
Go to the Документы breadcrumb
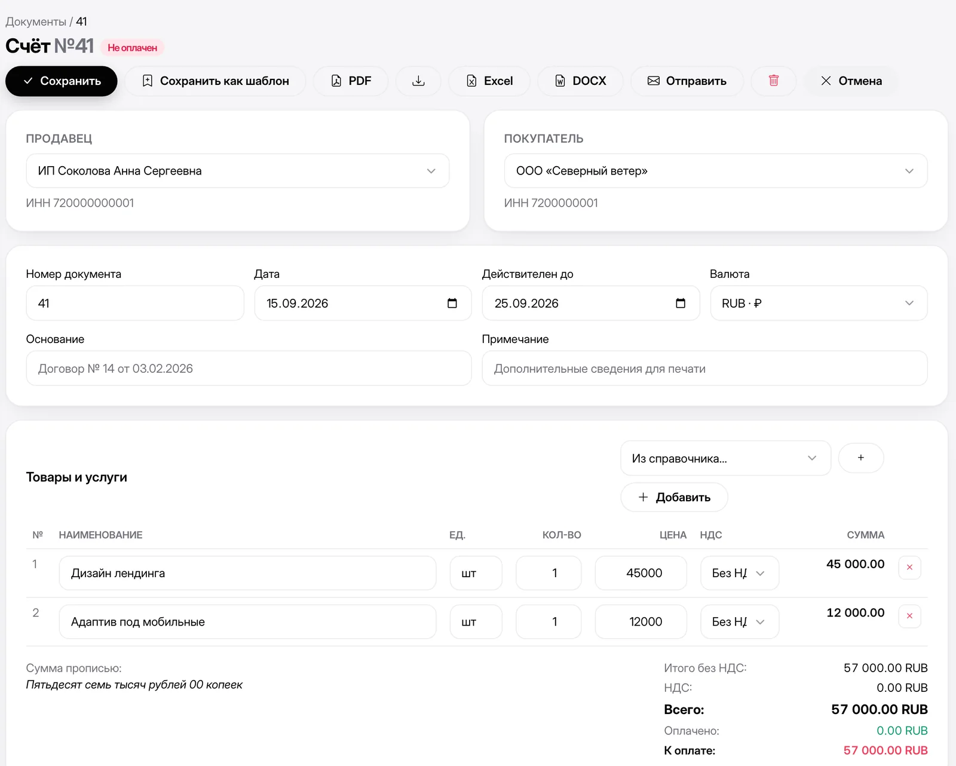(x=36, y=22)
